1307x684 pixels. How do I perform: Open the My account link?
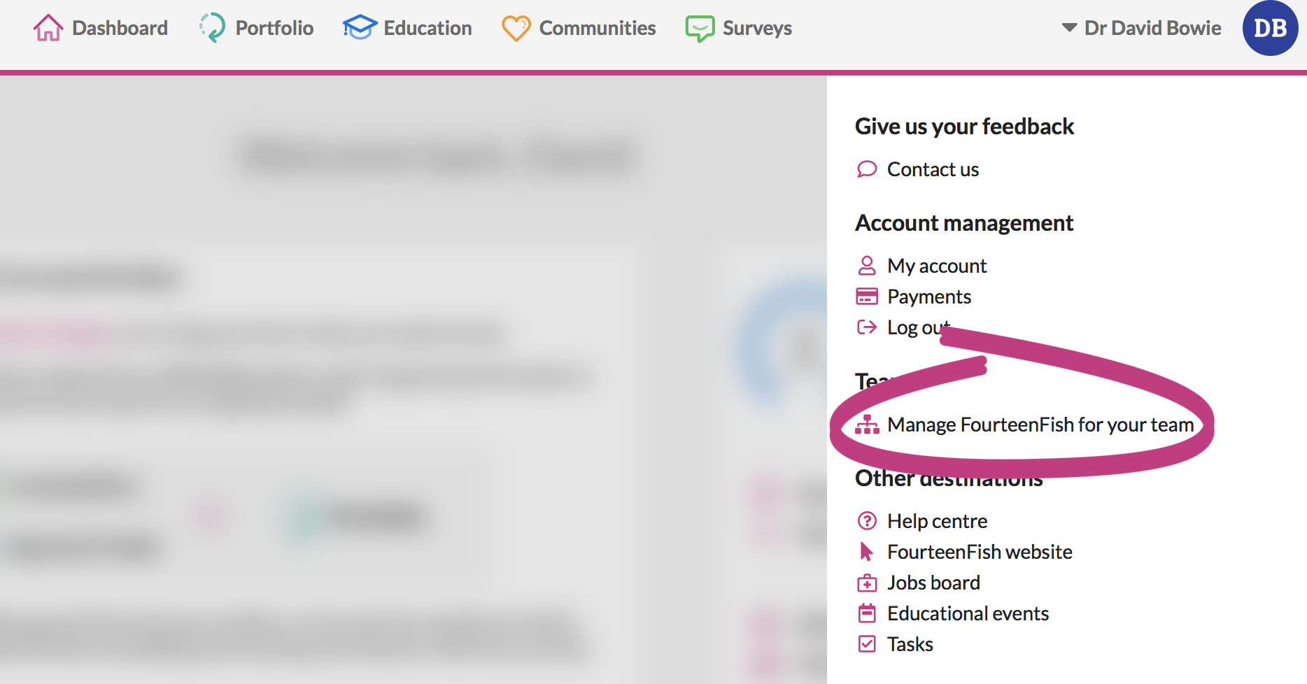[937, 266]
